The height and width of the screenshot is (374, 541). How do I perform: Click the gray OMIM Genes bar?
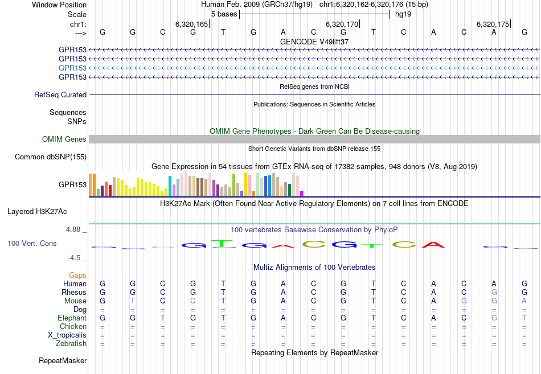point(314,139)
